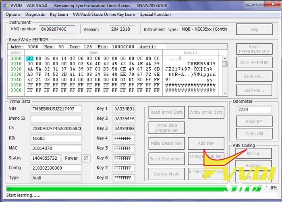Open the Special Function menu

pyautogui.click(x=155, y=15)
